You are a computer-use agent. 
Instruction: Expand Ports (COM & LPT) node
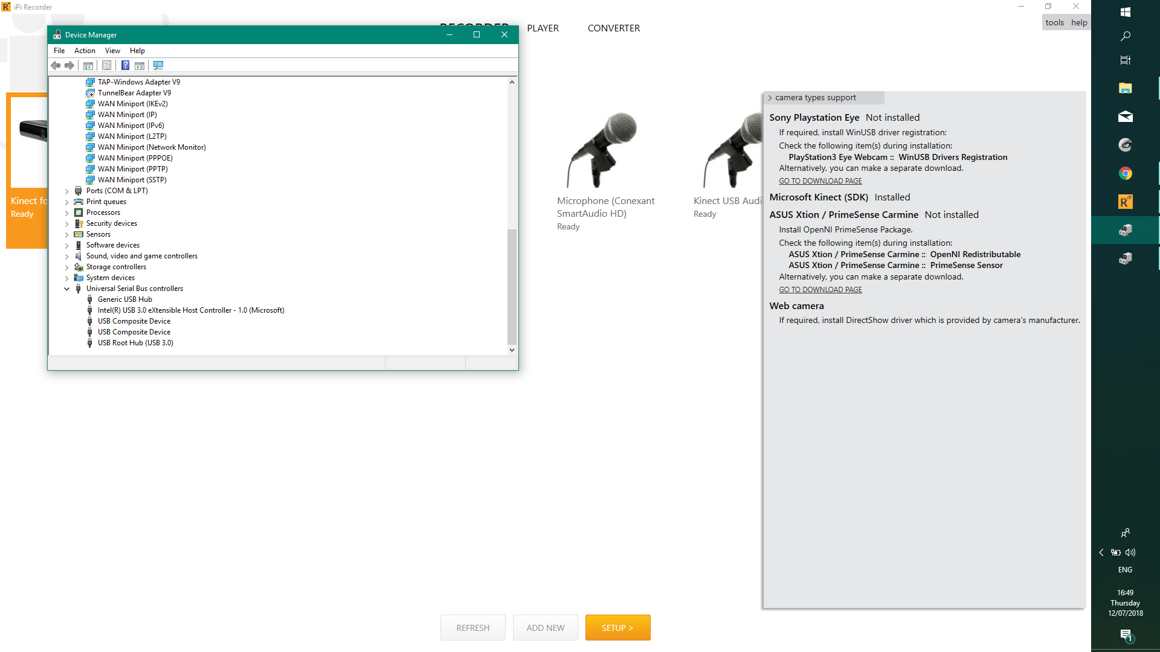coord(67,191)
